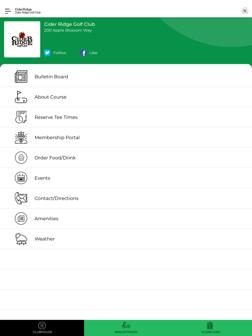
Task: Open Events
Action: click(126, 178)
